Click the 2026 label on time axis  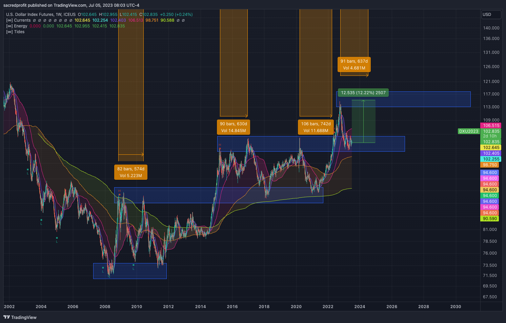pyautogui.click(x=392, y=307)
